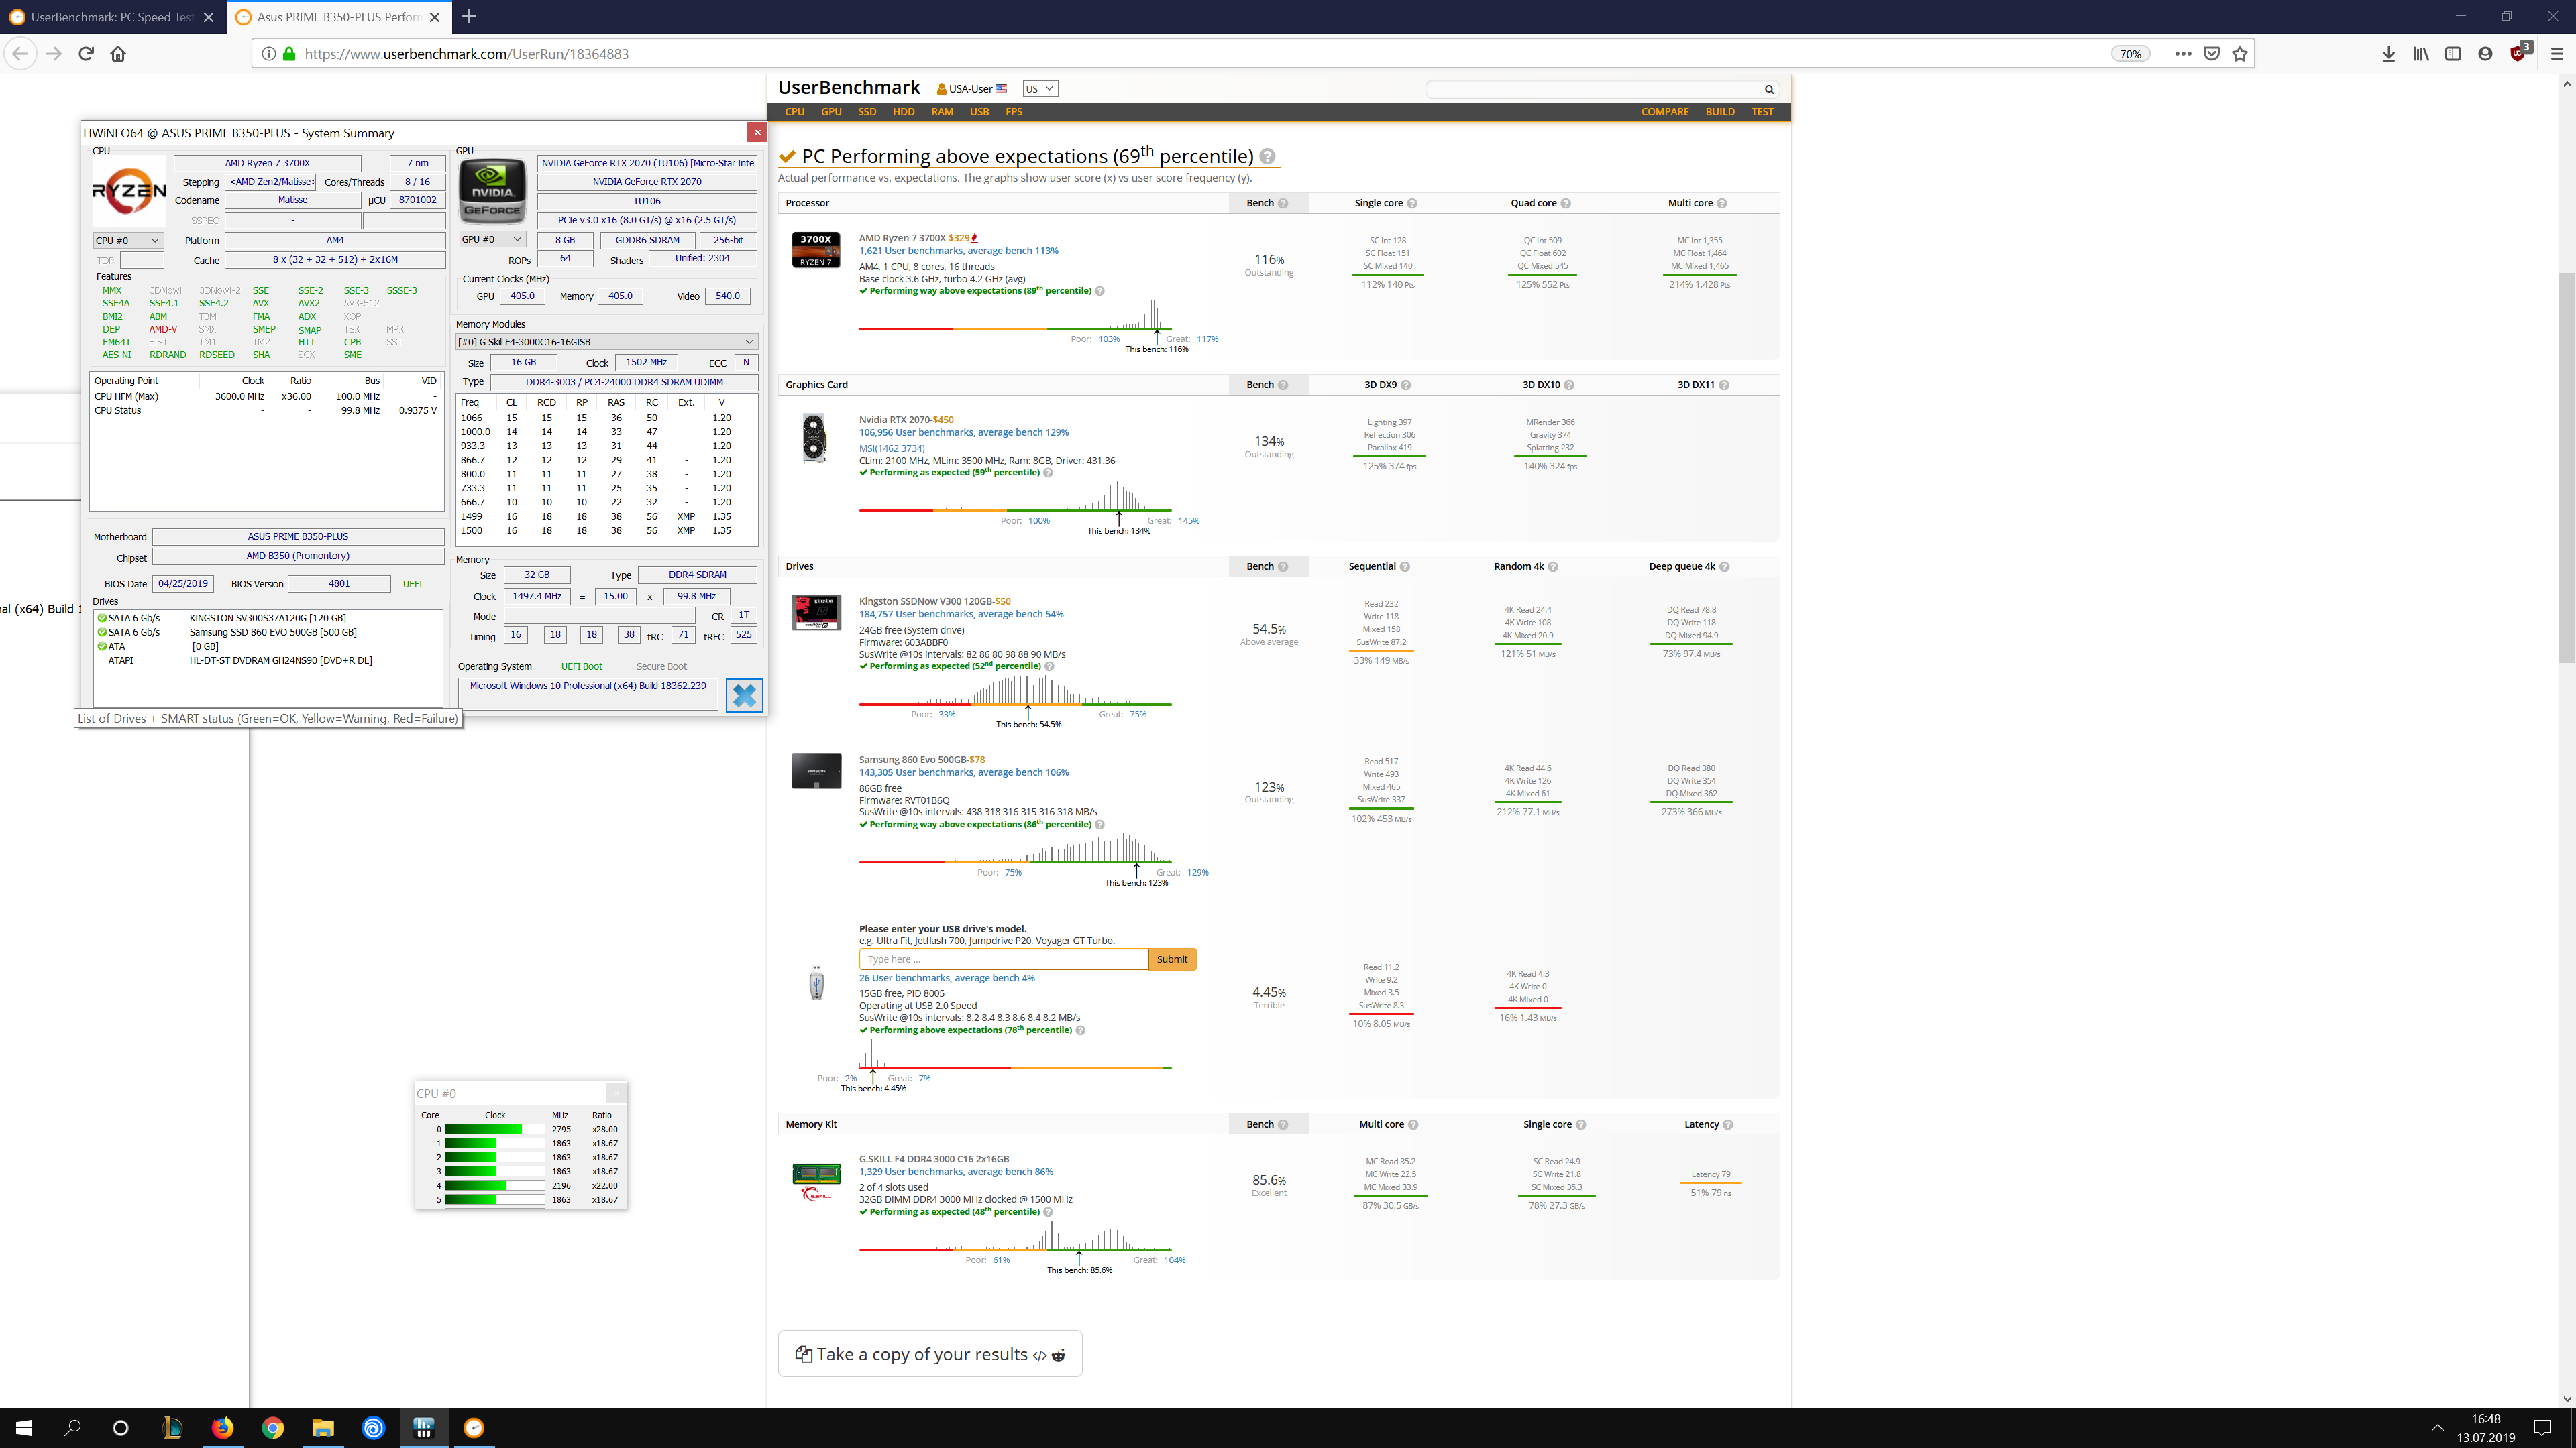Open the Firefox downloads icon
Viewport: 2576px width, 1448px height.
coord(2388,54)
